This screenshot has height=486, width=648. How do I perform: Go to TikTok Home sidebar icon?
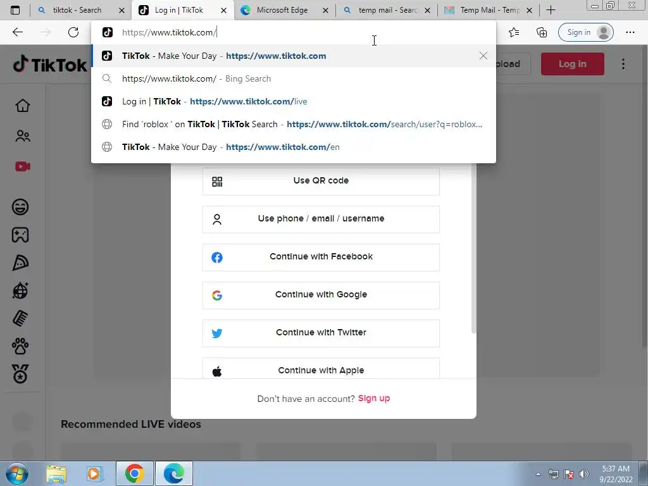click(x=22, y=106)
